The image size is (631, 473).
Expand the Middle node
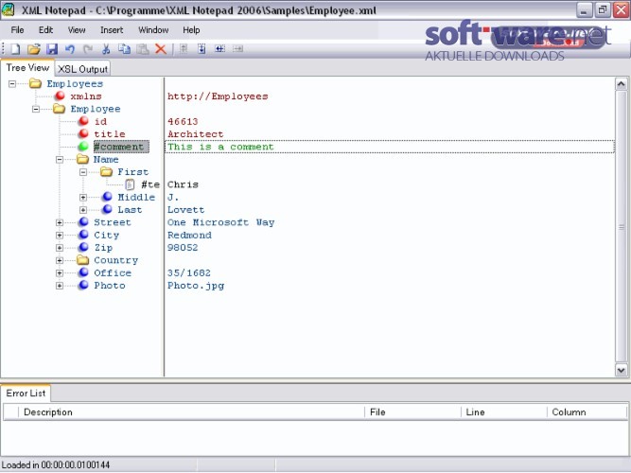click(83, 198)
